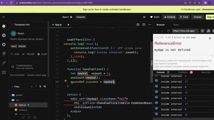214x120 pixels.
Task: Open editor more options ellipsis
Action: coord(150,25)
